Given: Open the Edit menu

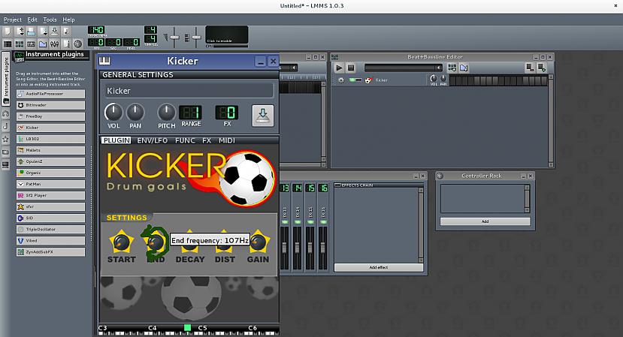Looking at the screenshot, I should click(32, 20).
